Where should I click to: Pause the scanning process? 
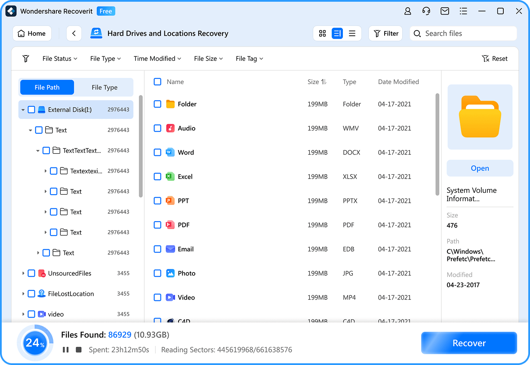click(x=65, y=350)
